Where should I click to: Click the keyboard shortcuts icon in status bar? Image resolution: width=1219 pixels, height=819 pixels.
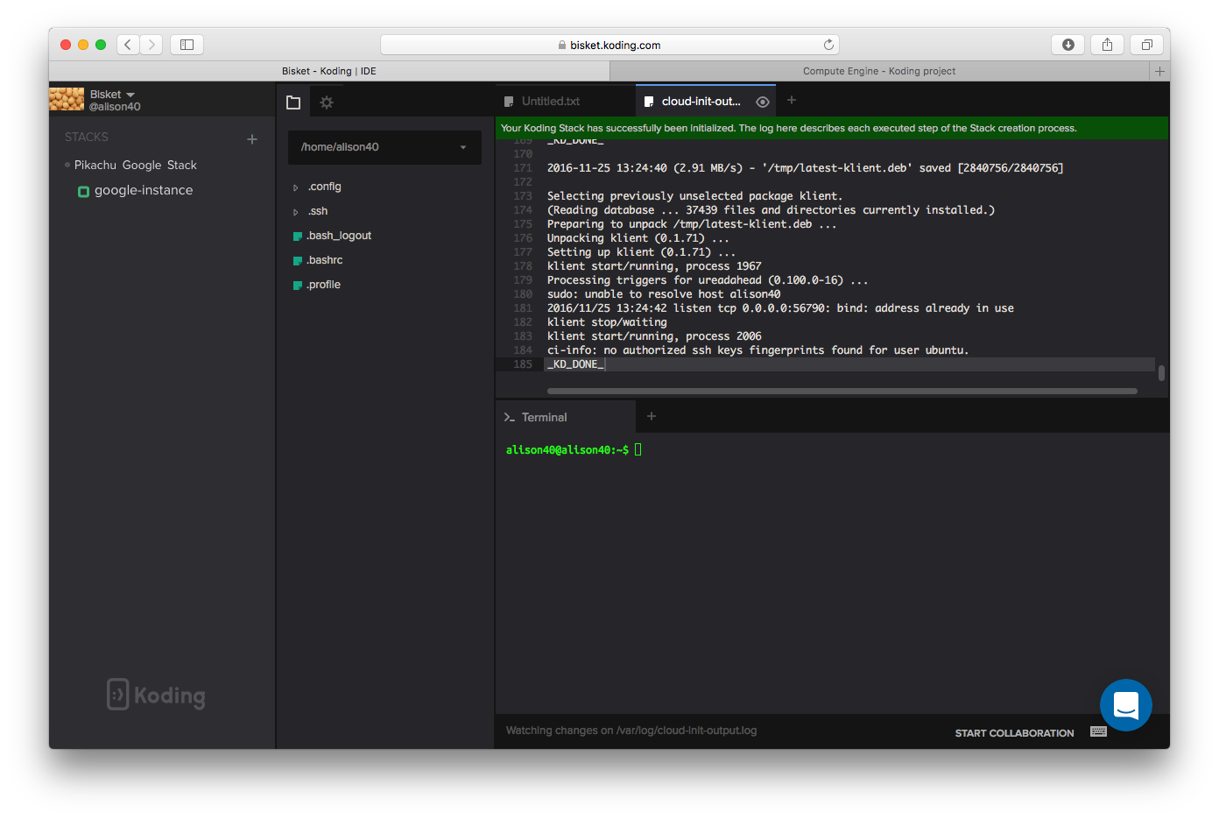pos(1099,731)
